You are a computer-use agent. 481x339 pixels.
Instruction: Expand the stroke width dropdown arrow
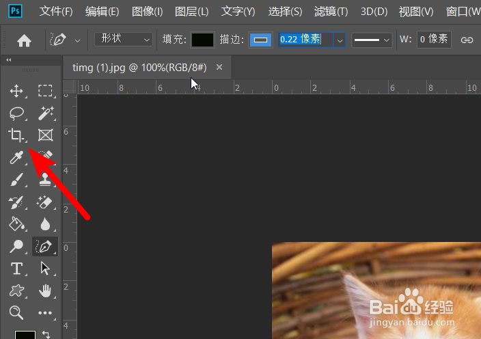pyautogui.click(x=340, y=40)
